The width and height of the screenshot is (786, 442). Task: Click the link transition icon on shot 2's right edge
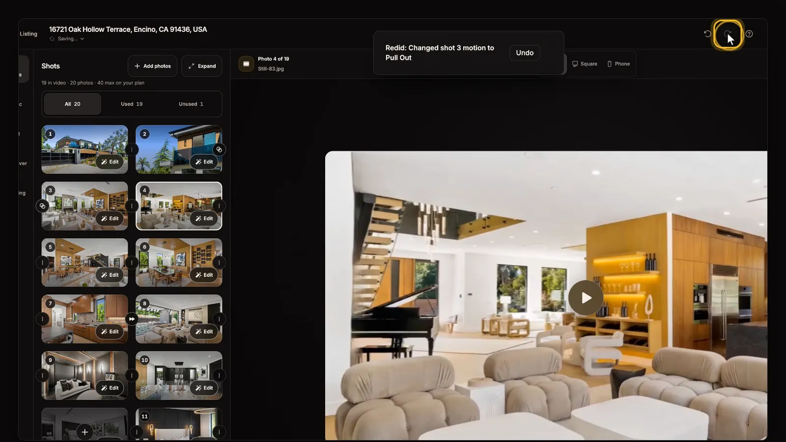click(x=219, y=149)
